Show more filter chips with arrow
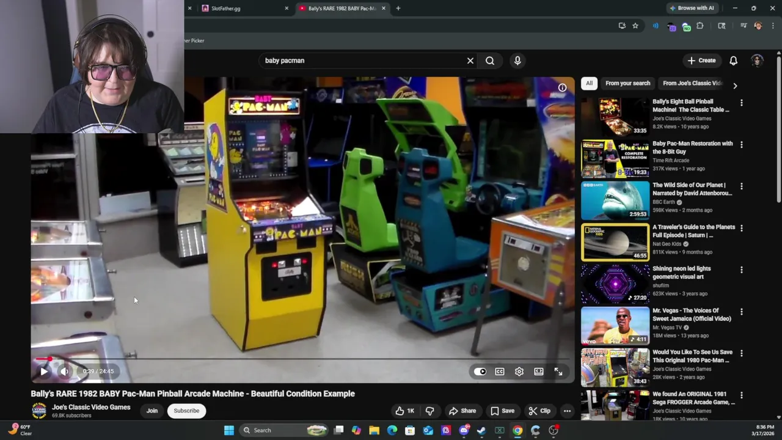782x440 pixels. coord(735,86)
